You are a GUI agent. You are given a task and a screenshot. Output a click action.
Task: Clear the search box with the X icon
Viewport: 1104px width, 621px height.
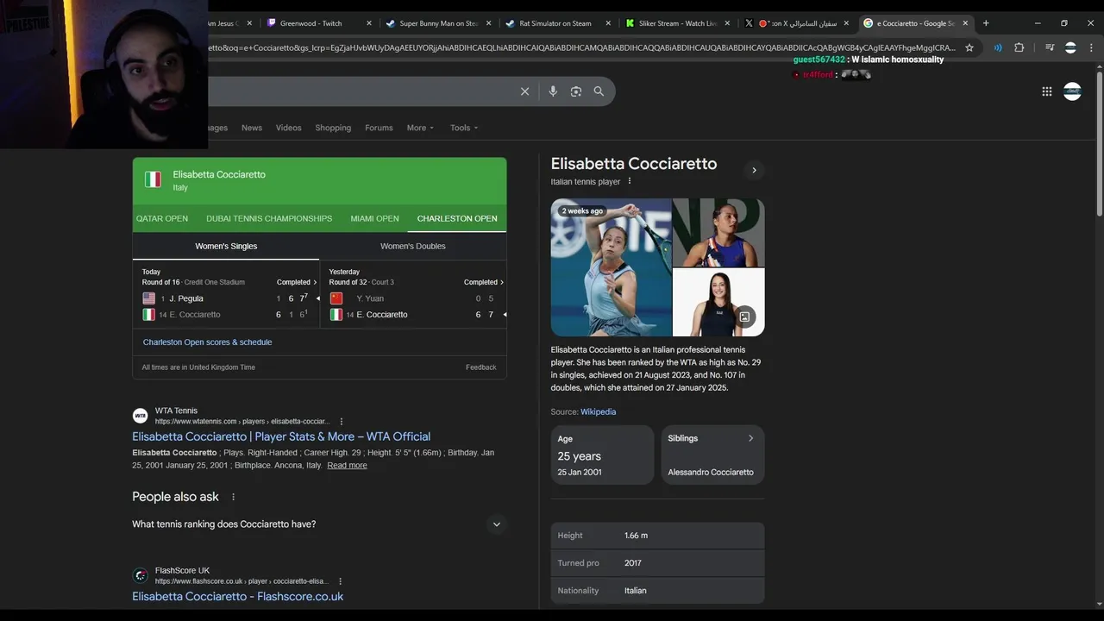[x=524, y=91]
